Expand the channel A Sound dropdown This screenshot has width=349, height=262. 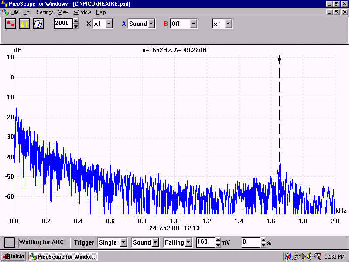pos(151,24)
